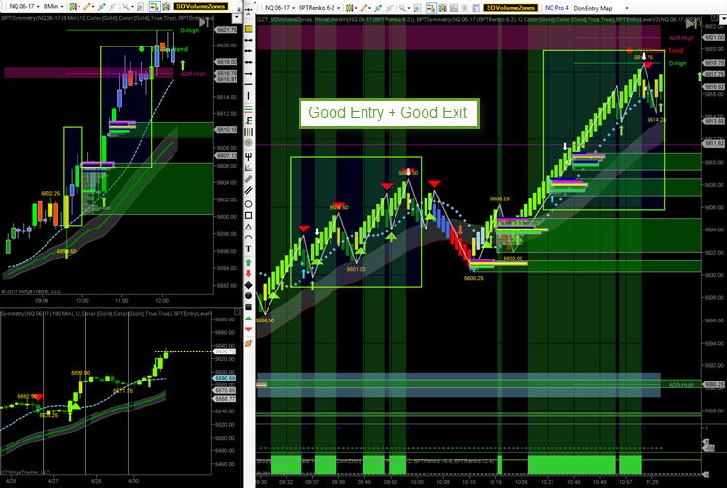Open NQ 06-17 instrument selector in right chart
This screenshot has height=488, width=727.
(278, 8)
